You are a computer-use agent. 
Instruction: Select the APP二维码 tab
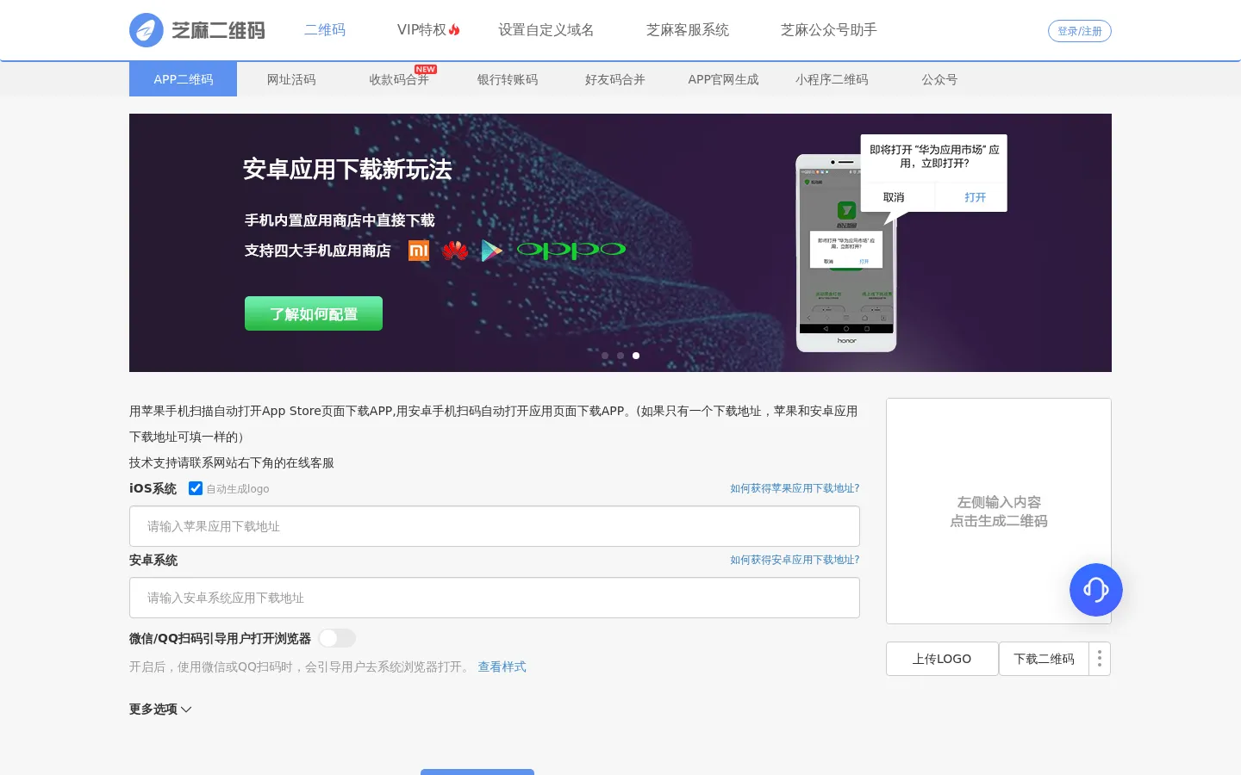(183, 79)
